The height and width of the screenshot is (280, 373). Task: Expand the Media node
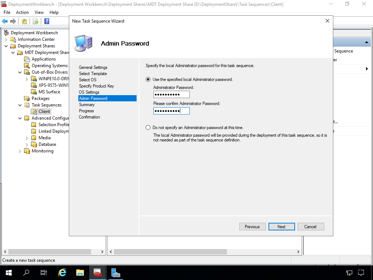coord(27,138)
